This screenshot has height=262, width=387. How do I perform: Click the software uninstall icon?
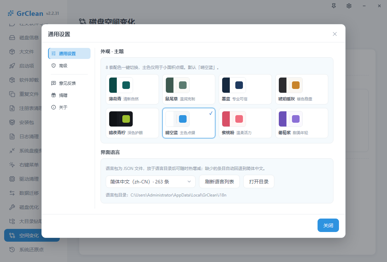click(x=12, y=80)
